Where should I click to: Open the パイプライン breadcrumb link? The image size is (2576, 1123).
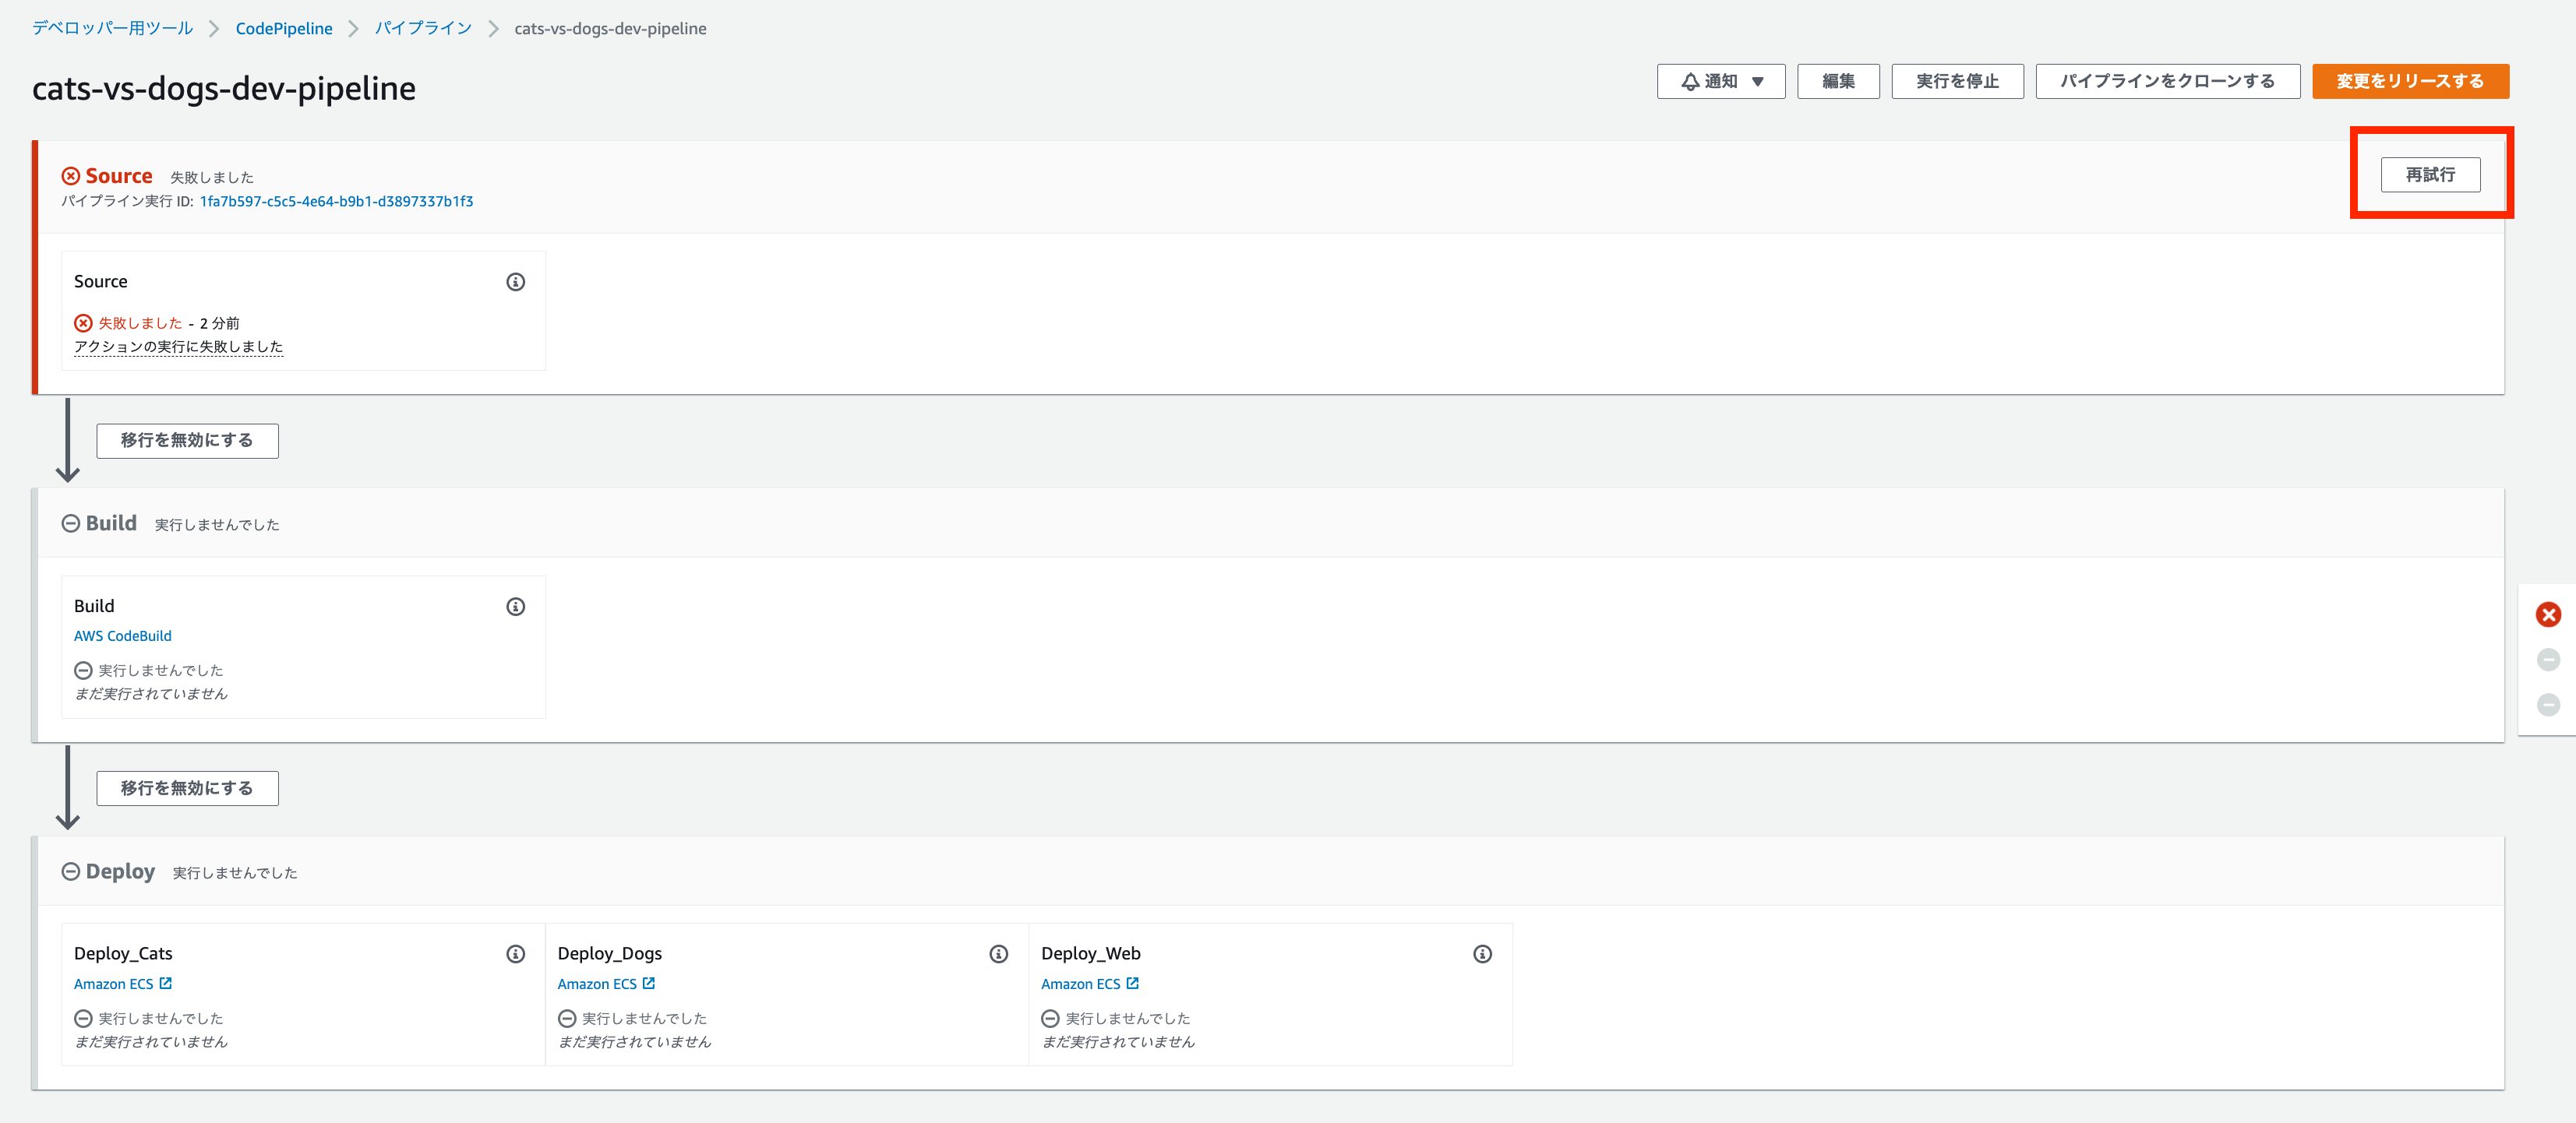point(422,28)
